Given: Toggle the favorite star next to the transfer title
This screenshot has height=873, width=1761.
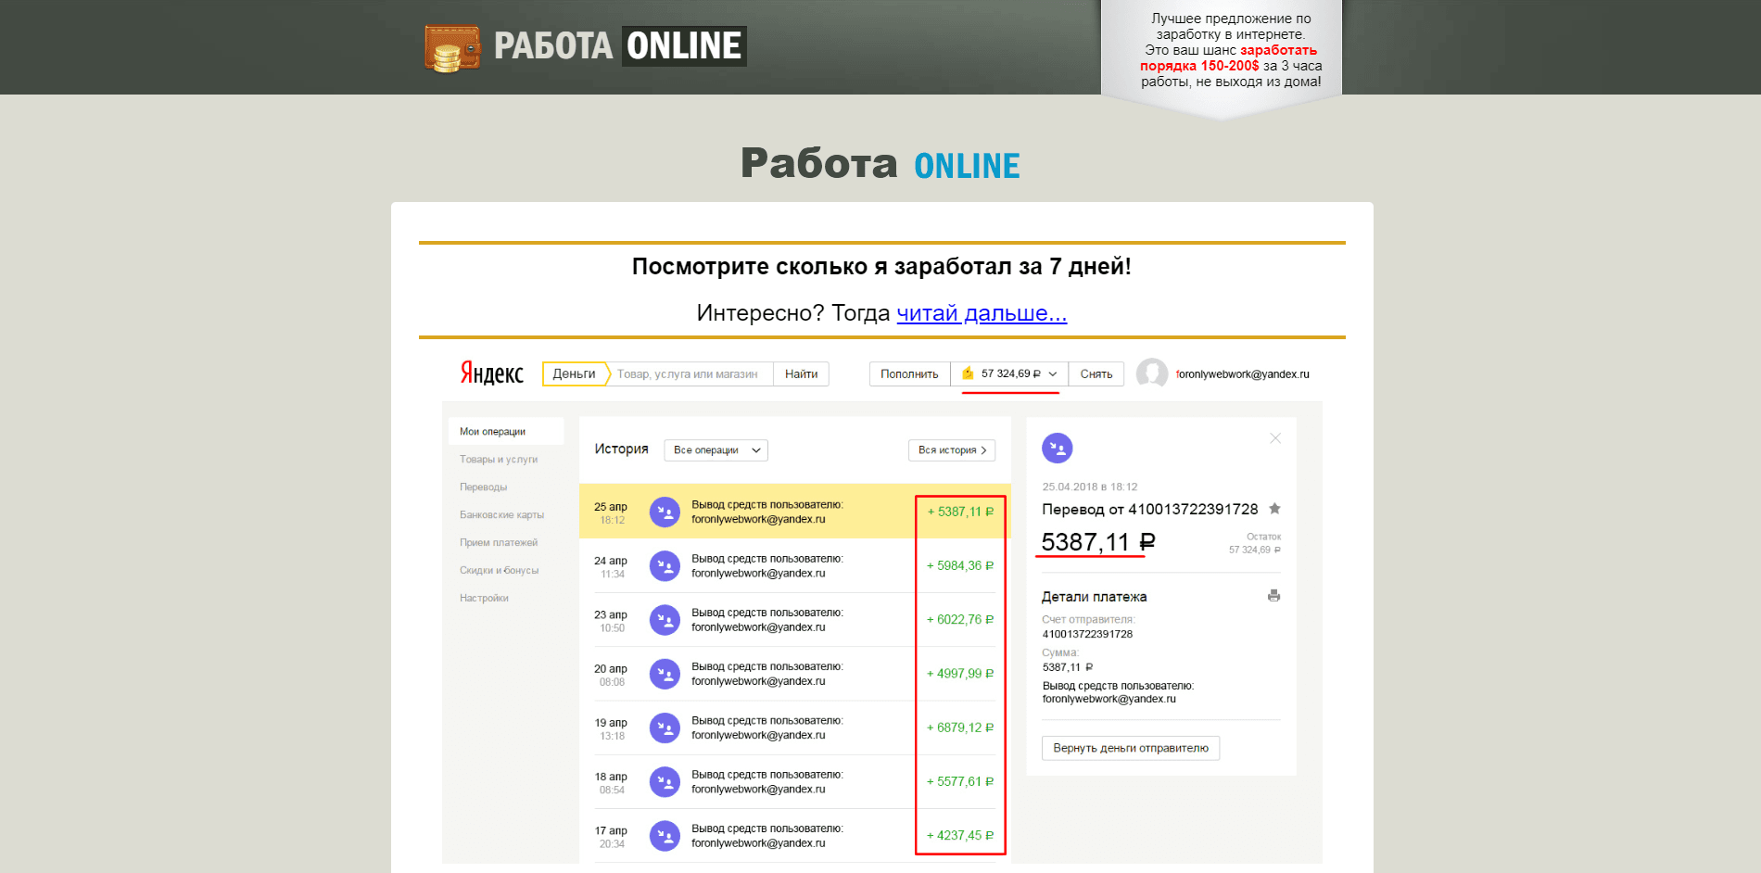Looking at the screenshot, I should (x=1274, y=509).
